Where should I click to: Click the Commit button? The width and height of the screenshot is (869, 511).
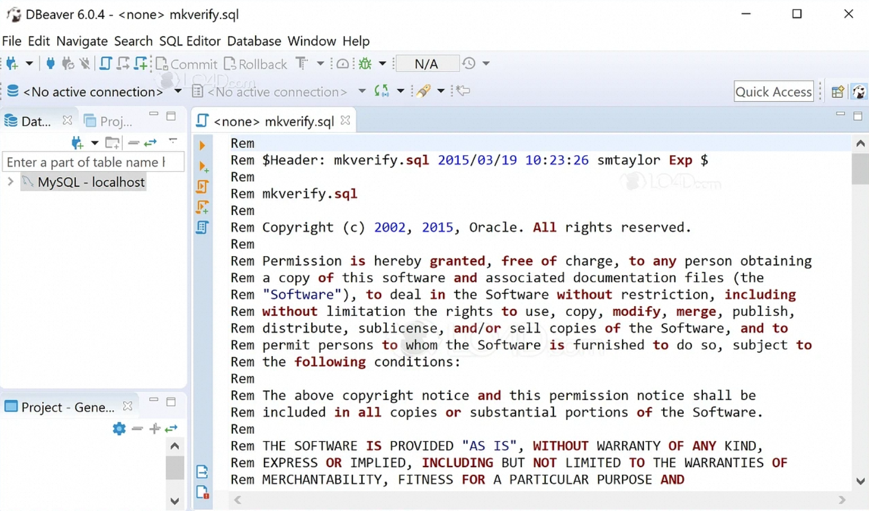click(186, 64)
